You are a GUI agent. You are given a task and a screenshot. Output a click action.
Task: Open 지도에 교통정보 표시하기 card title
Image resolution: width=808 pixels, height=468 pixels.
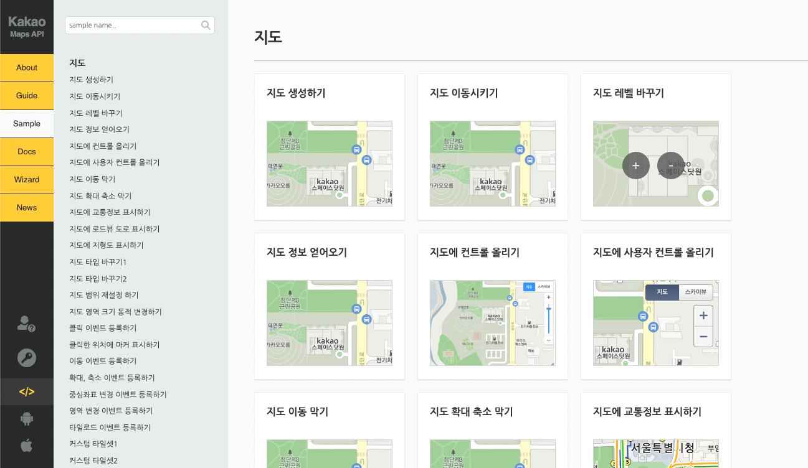(x=647, y=412)
